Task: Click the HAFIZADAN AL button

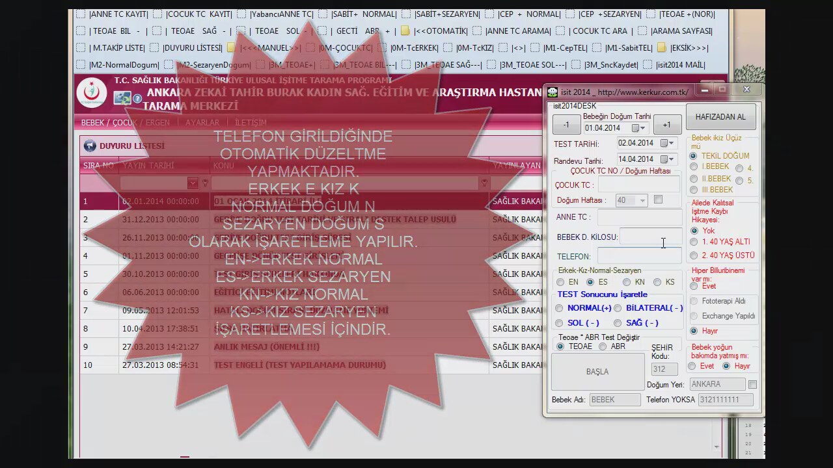Action: pos(720,117)
